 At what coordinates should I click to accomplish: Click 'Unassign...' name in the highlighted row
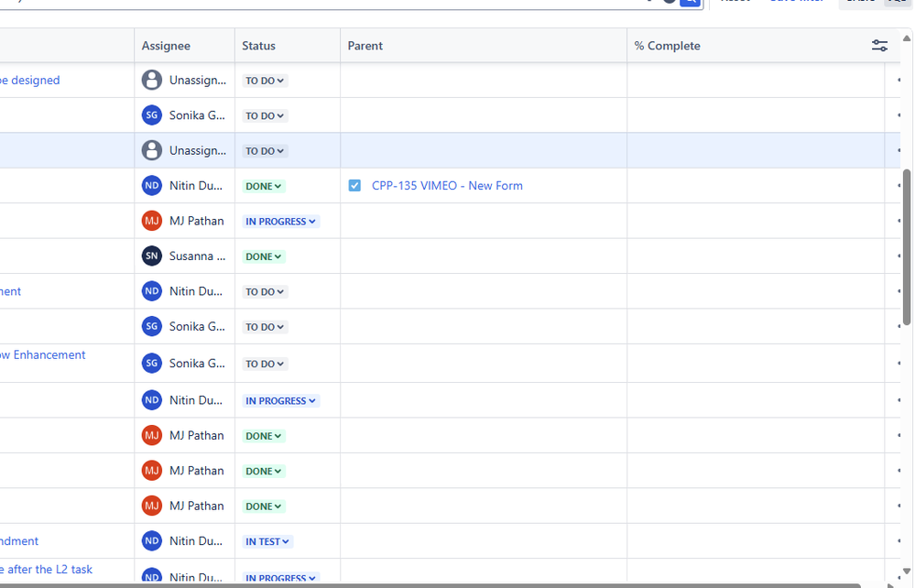198,150
